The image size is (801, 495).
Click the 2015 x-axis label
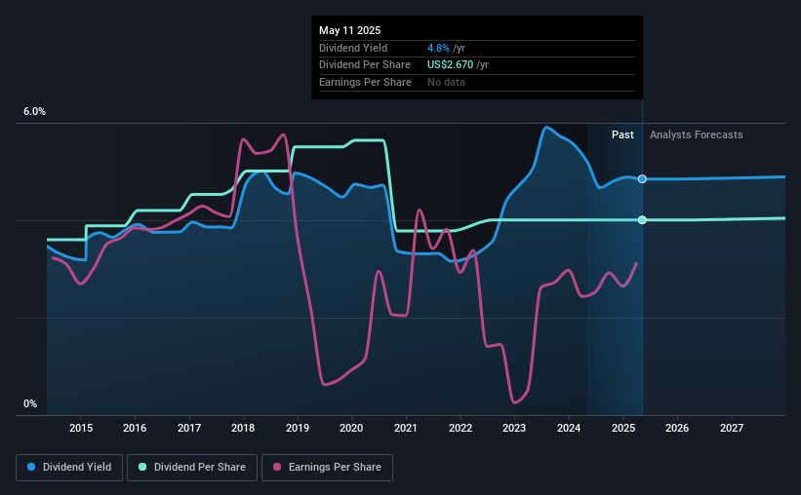(x=81, y=428)
